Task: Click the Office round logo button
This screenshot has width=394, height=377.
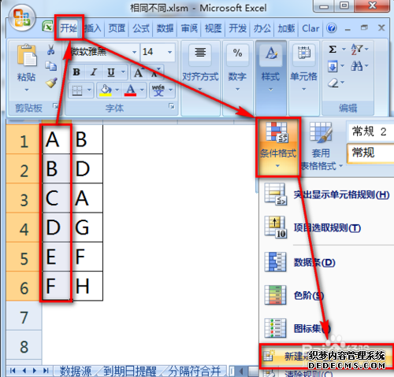Action: click(x=22, y=18)
